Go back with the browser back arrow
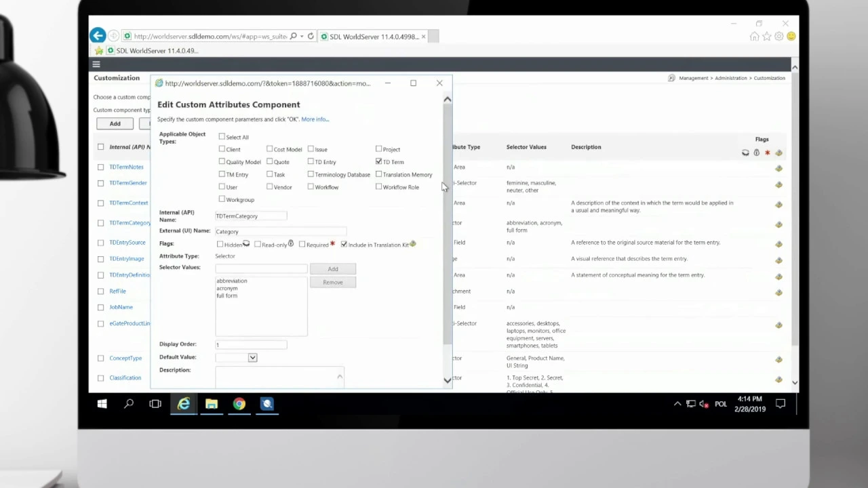 (98, 36)
